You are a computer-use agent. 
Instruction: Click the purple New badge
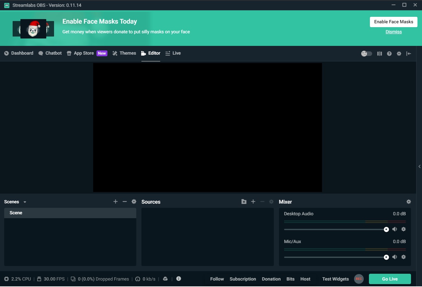pos(102,53)
